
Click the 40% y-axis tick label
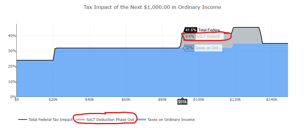click(12, 36)
